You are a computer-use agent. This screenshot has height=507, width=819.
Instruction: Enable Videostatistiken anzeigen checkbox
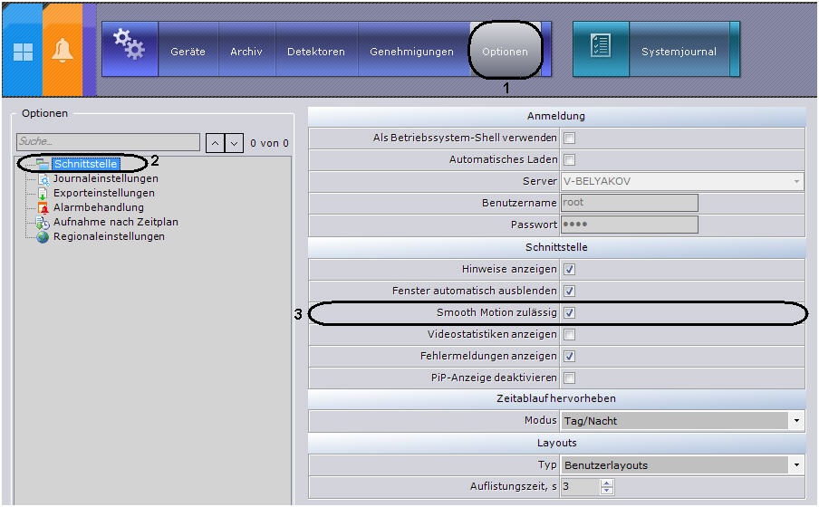569,334
